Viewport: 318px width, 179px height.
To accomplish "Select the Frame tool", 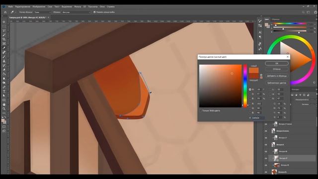I will tap(4, 44).
